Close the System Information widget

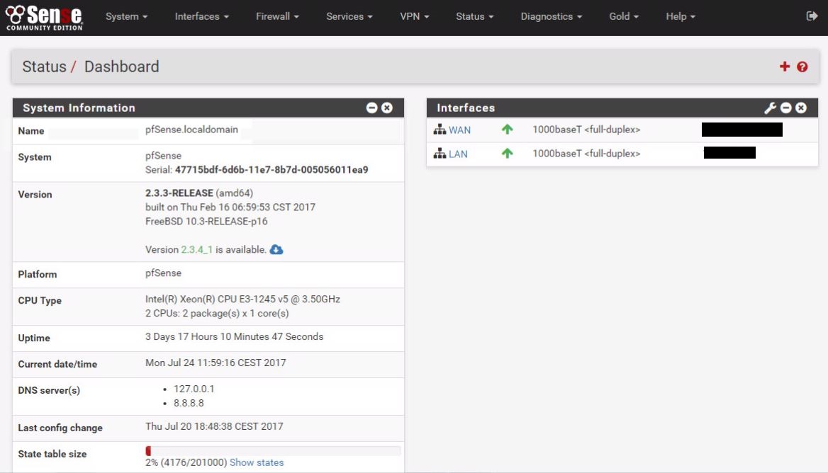[x=387, y=108]
